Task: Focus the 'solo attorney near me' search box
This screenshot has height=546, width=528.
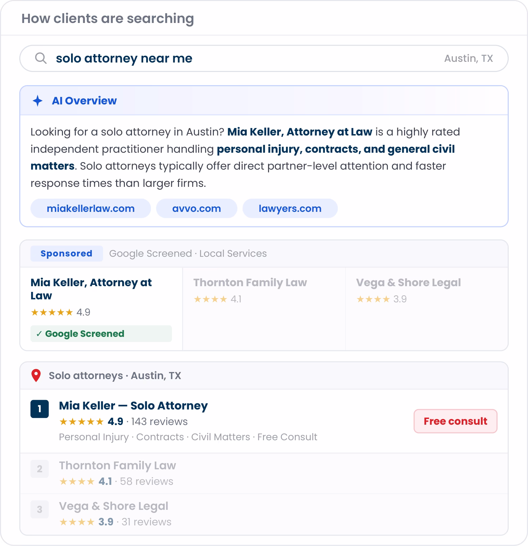Action: tap(264, 58)
